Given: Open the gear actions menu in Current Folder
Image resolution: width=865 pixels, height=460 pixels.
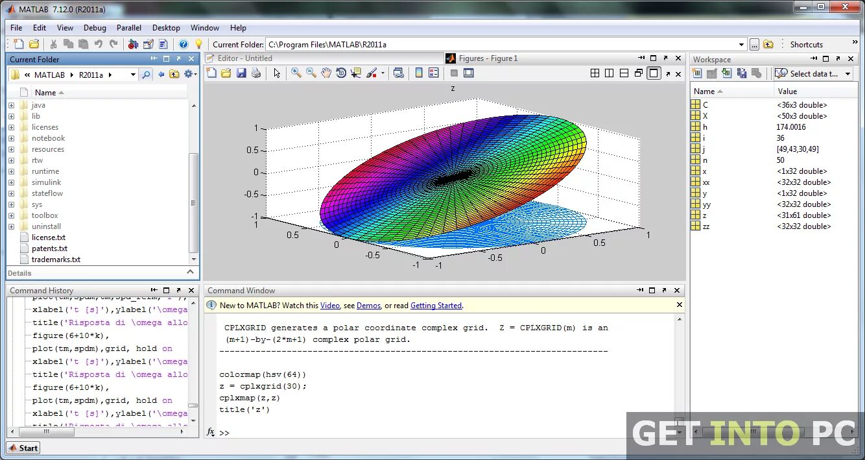Looking at the screenshot, I should [190, 74].
